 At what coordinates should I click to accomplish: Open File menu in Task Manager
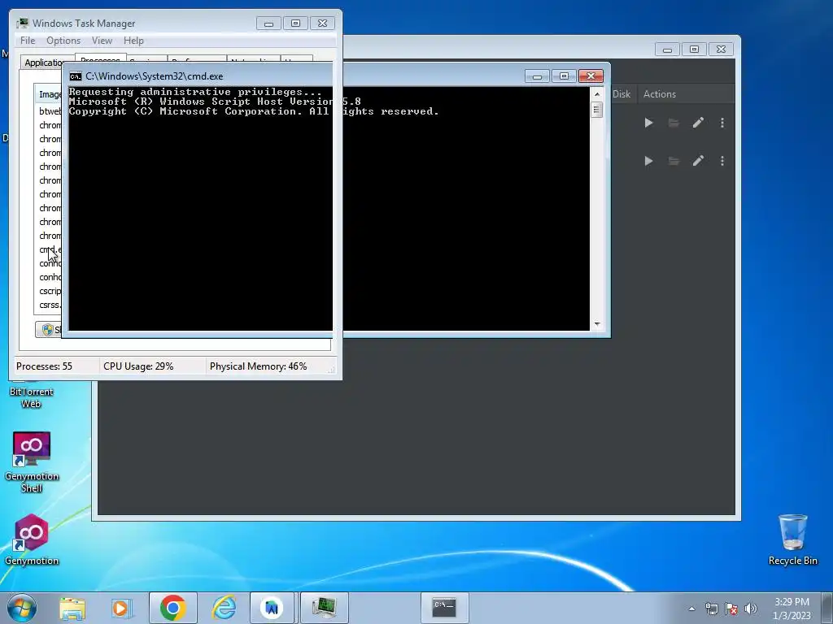(x=28, y=41)
